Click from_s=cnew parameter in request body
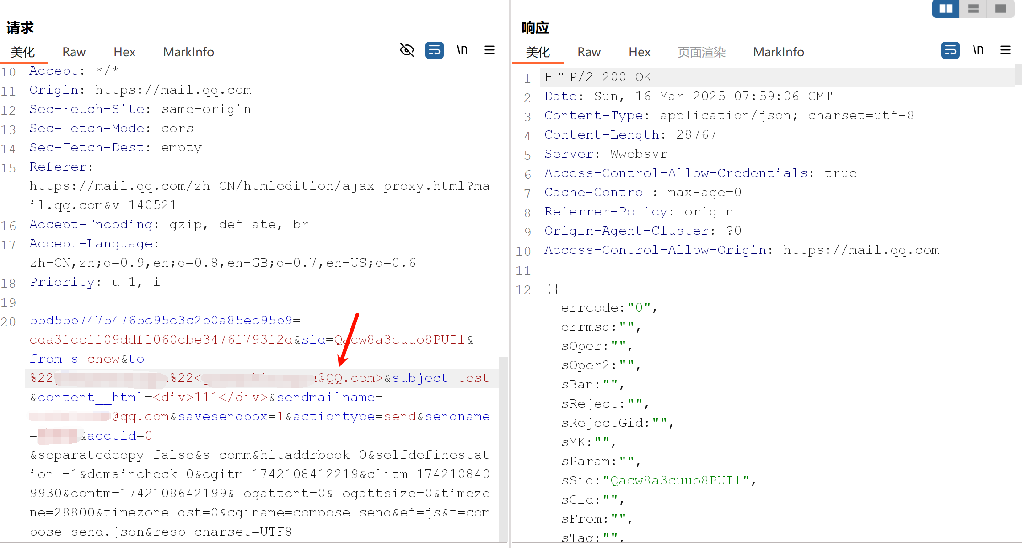The width and height of the screenshot is (1022, 548). point(75,359)
